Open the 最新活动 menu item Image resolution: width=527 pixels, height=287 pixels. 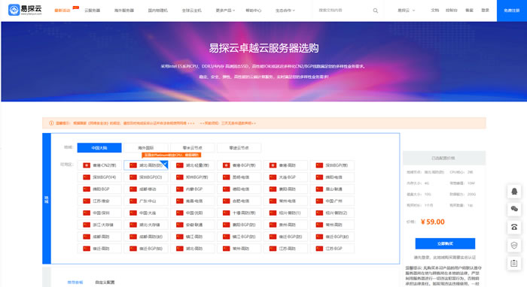[x=62, y=11]
